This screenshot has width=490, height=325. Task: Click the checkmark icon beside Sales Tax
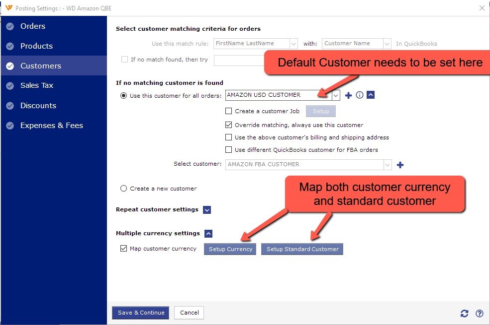pos(10,86)
